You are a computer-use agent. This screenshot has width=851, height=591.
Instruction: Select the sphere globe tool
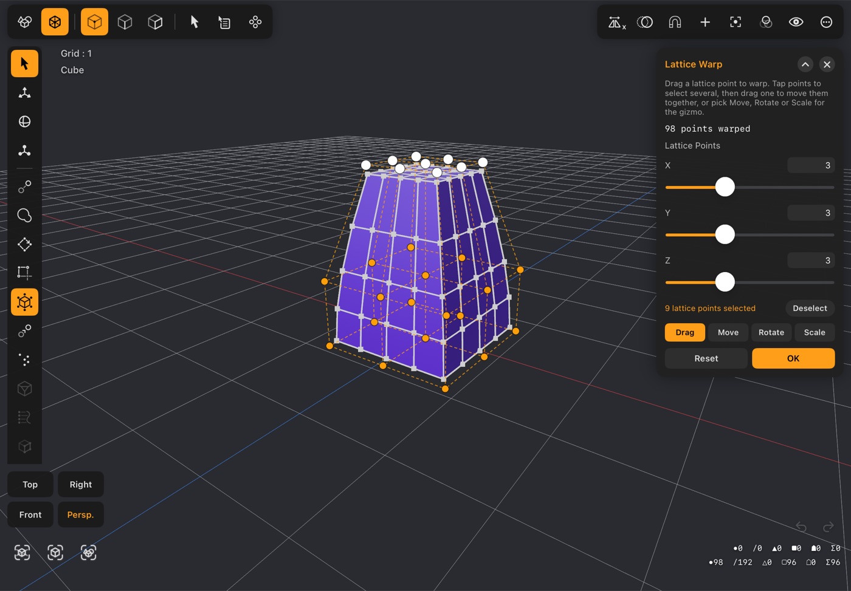tap(24, 121)
